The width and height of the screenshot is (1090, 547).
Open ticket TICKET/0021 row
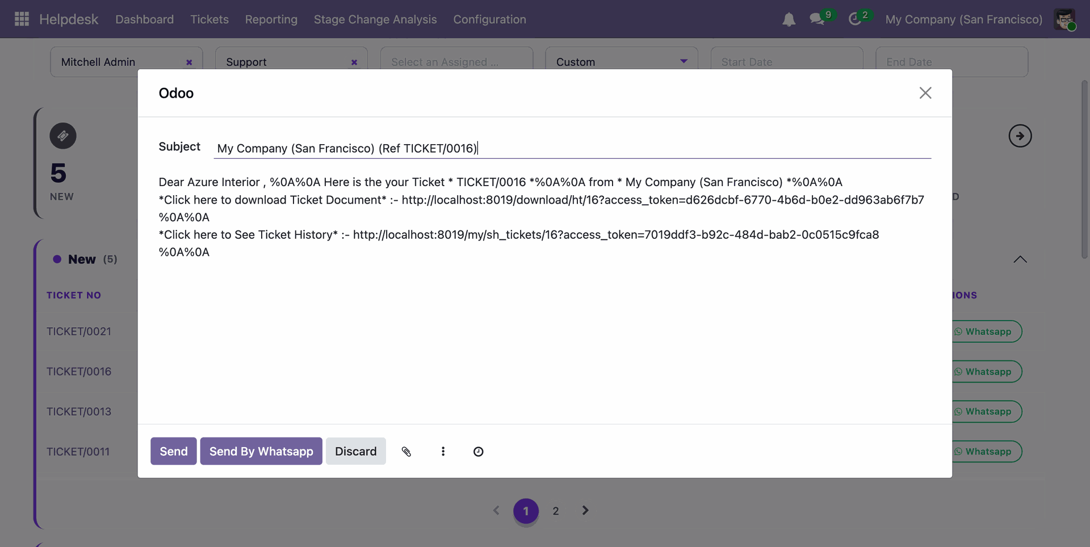click(x=79, y=331)
